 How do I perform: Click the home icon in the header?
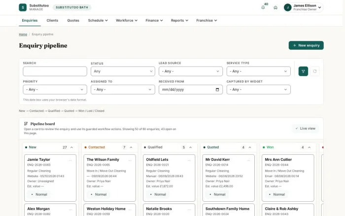pyautogui.click(x=276, y=7)
